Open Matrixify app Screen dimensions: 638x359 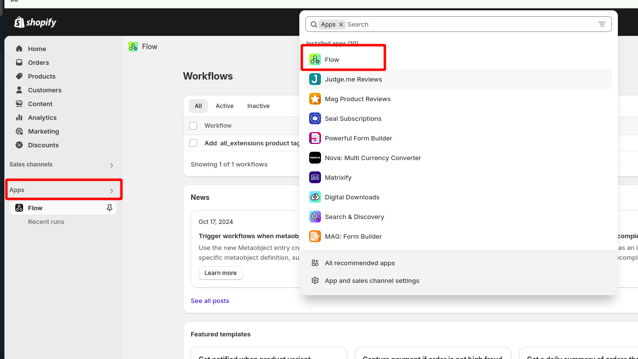459,177
